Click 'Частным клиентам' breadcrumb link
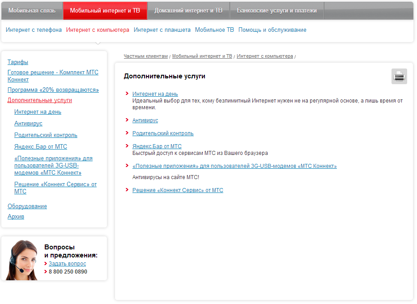The height and width of the screenshot is (304, 417). point(146,56)
